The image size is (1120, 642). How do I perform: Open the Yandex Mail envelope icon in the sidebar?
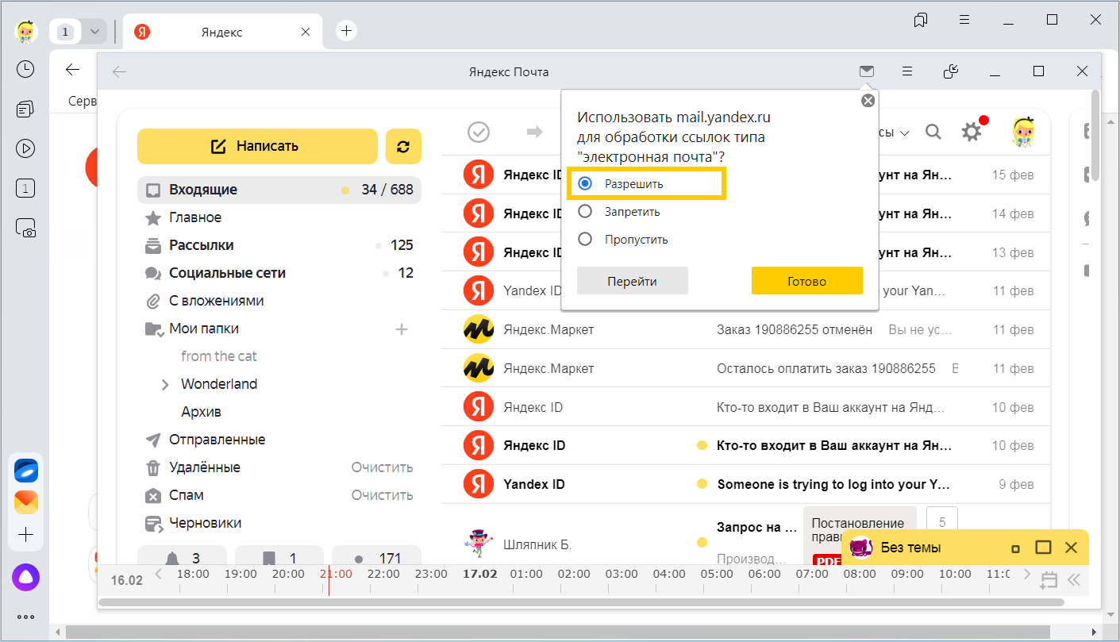25,502
